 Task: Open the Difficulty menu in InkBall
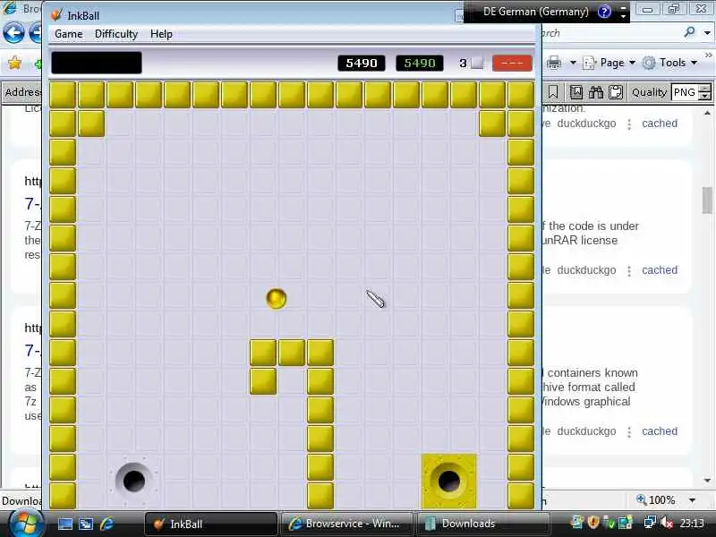coord(116,34)
